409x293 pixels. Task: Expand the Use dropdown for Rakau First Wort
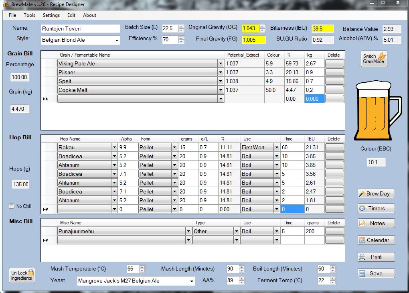coord(277,148)
